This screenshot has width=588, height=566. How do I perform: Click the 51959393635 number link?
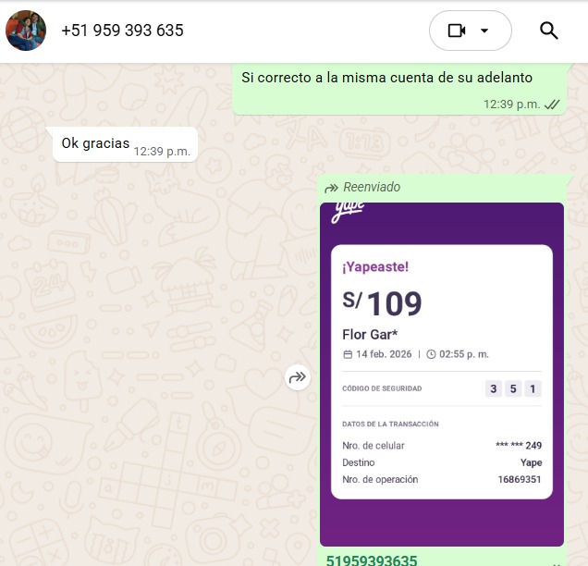372,560
